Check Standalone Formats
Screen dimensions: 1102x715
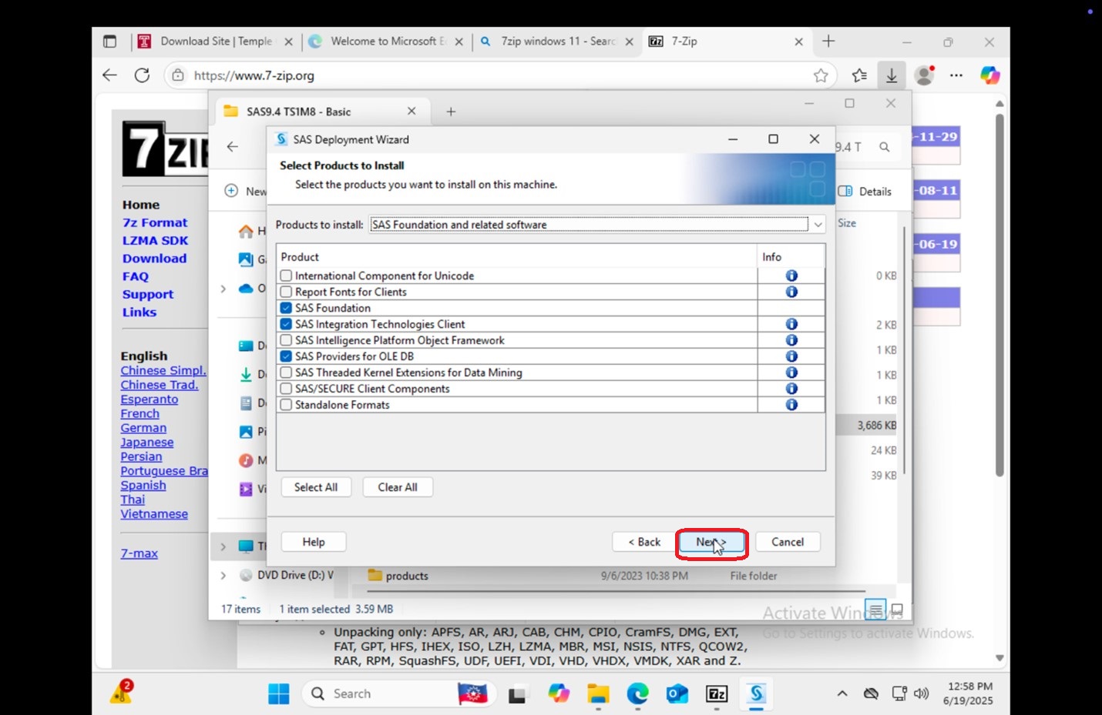(x=286, y=405)
